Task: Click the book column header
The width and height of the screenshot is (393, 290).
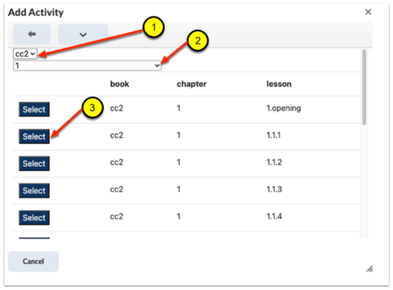Action: [x=120, y=84]
